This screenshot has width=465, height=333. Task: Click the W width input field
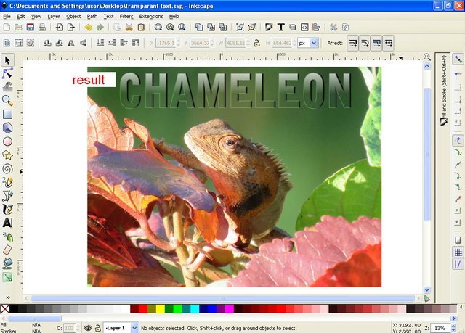click(235, 44)
